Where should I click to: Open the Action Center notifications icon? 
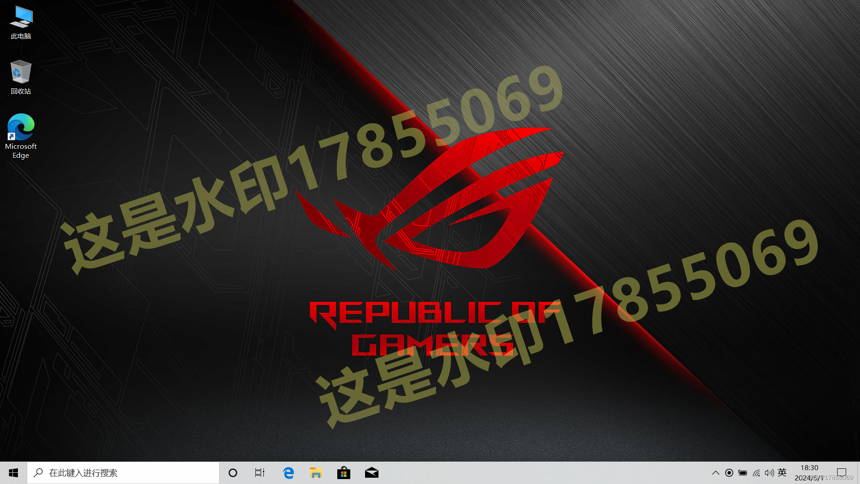tap(842, 473)
